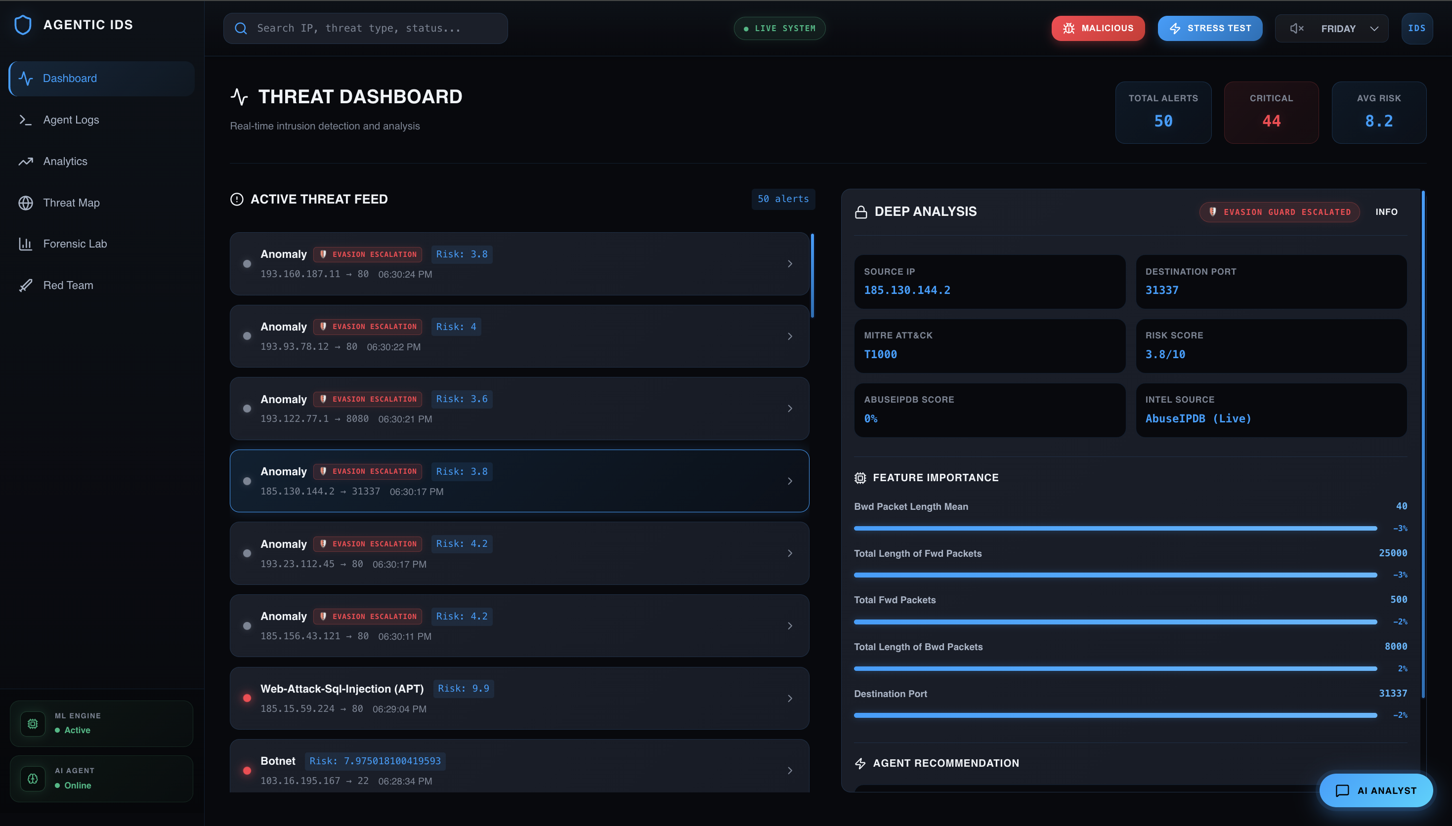
Task: Expand the 185.130.144.2 alert chevron
Action: click(790, 481)
